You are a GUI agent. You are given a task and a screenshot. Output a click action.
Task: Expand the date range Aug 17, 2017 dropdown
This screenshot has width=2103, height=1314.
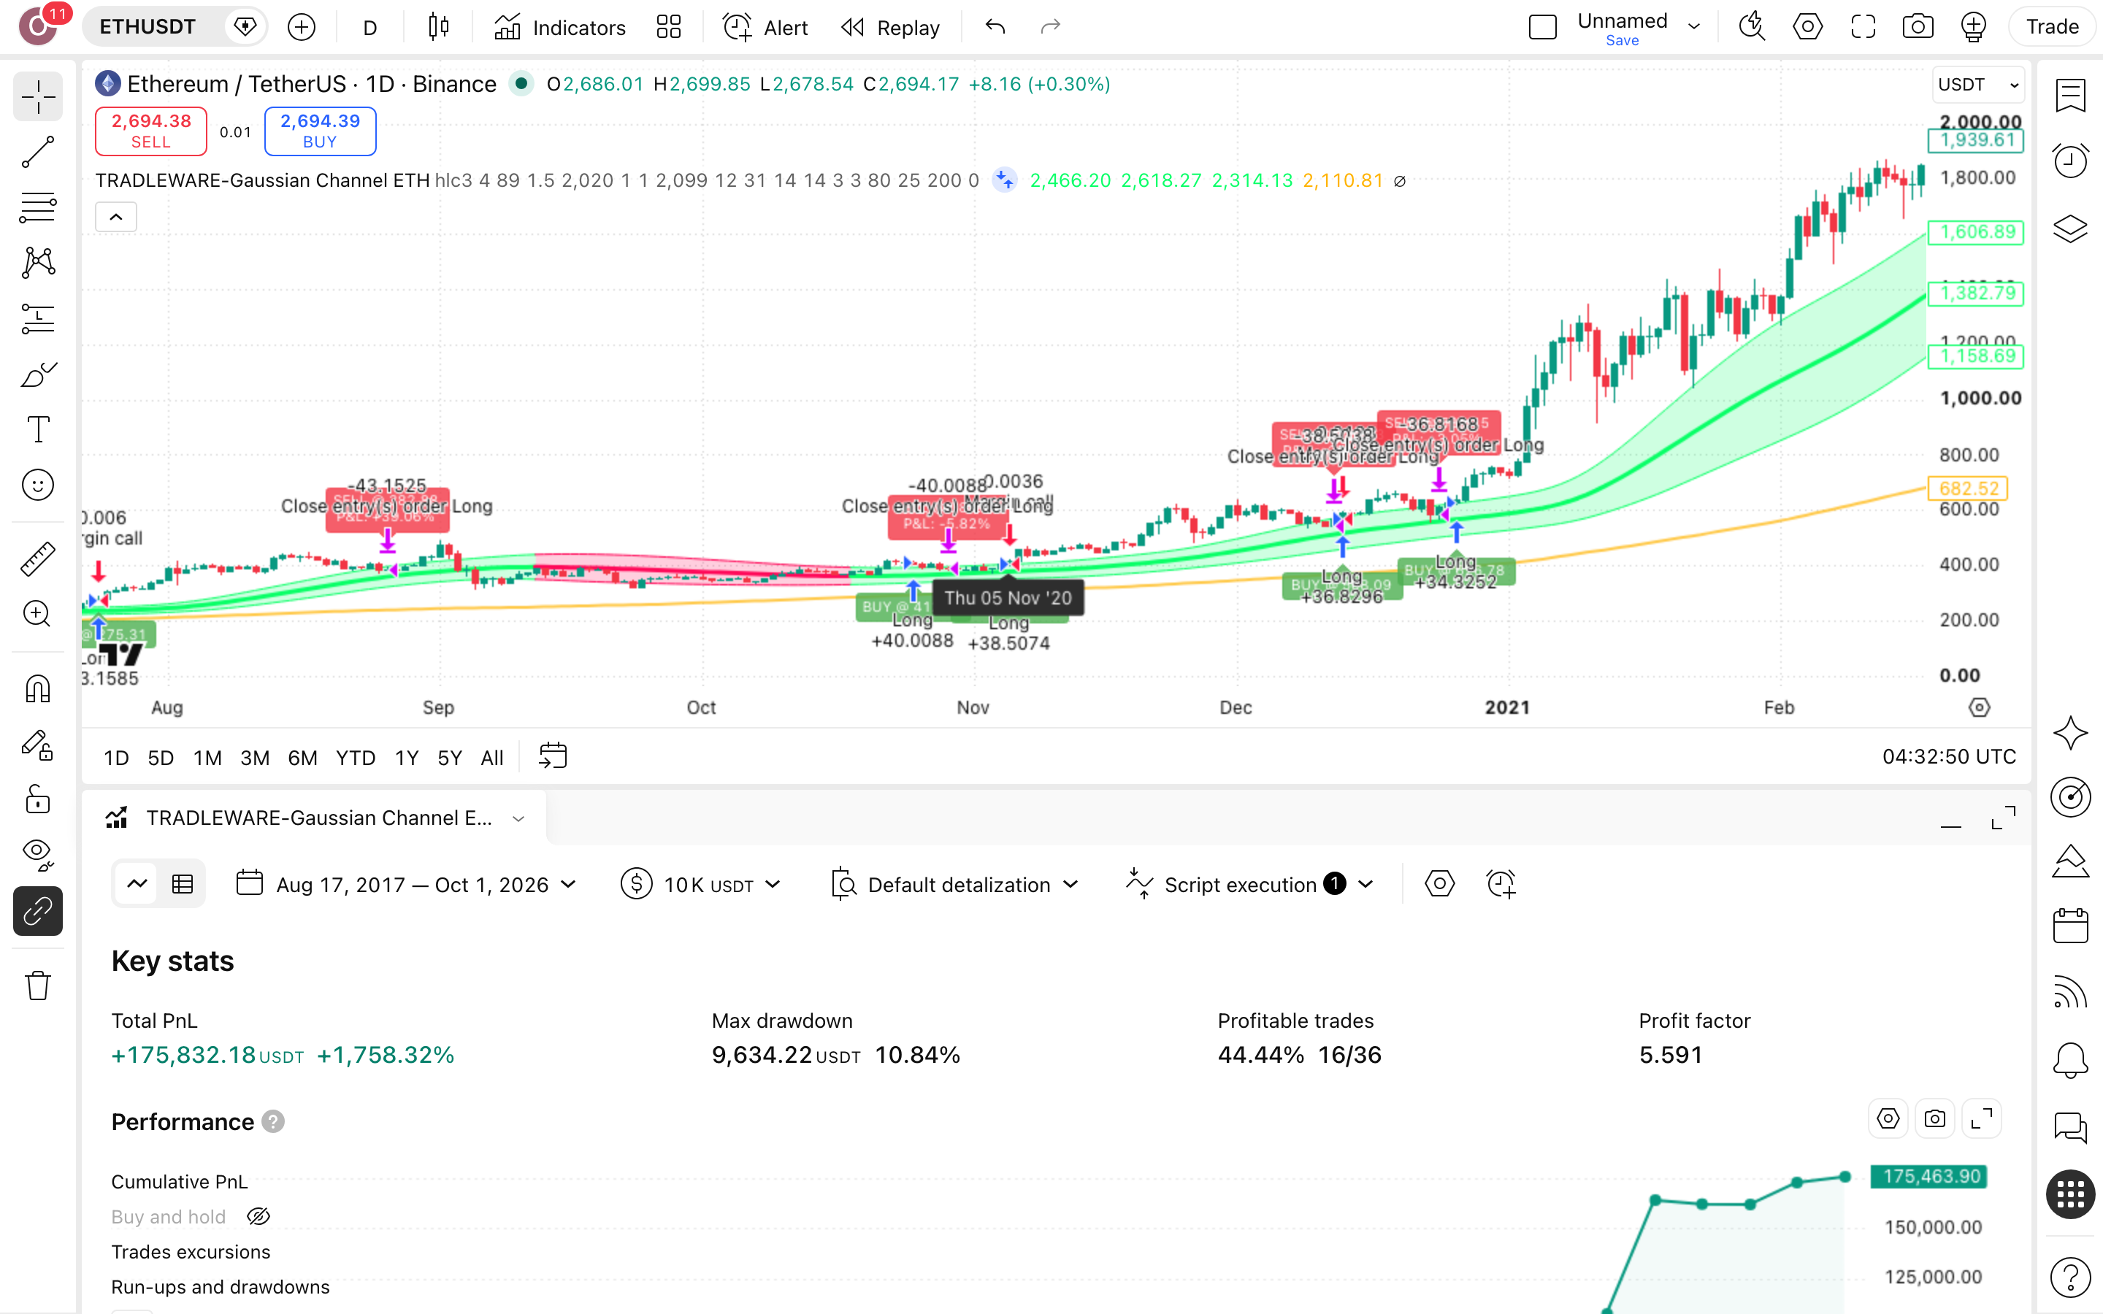tap(407, 885)
